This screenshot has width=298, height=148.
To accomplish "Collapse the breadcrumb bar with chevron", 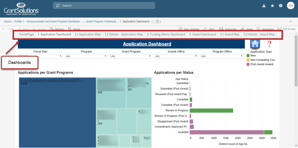I will coord(290,21).
